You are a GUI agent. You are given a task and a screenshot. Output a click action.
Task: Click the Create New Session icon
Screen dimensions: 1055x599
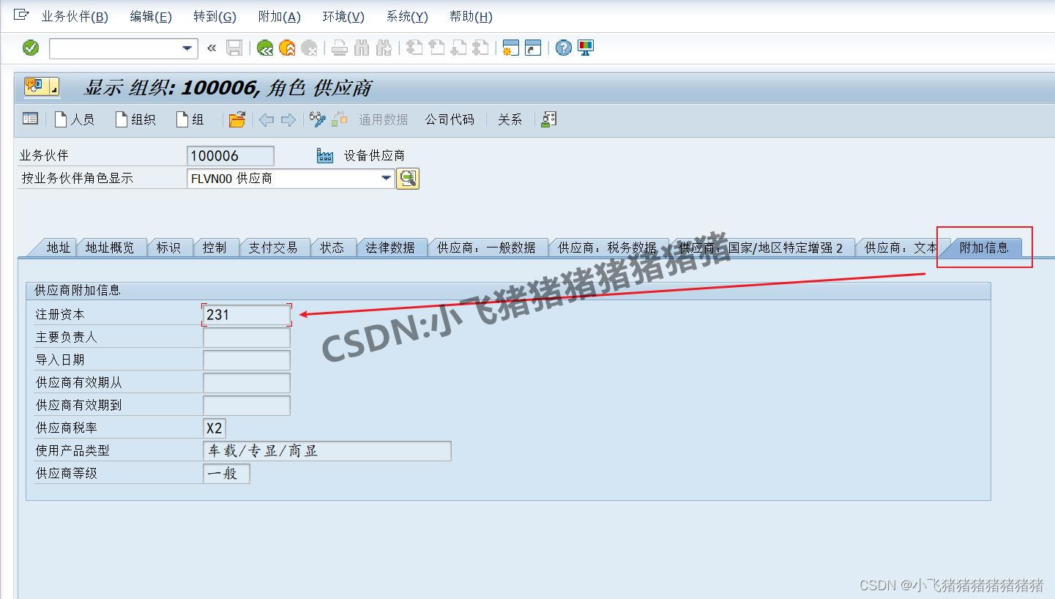point(511,48)
